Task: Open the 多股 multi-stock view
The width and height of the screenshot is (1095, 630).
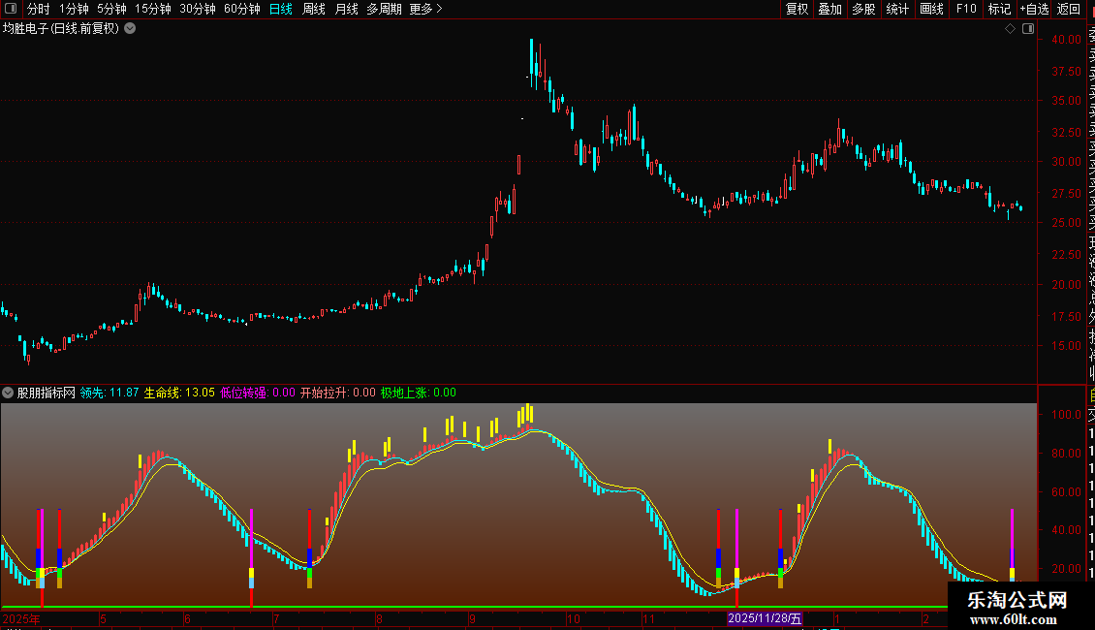Action: pos(863,9)
